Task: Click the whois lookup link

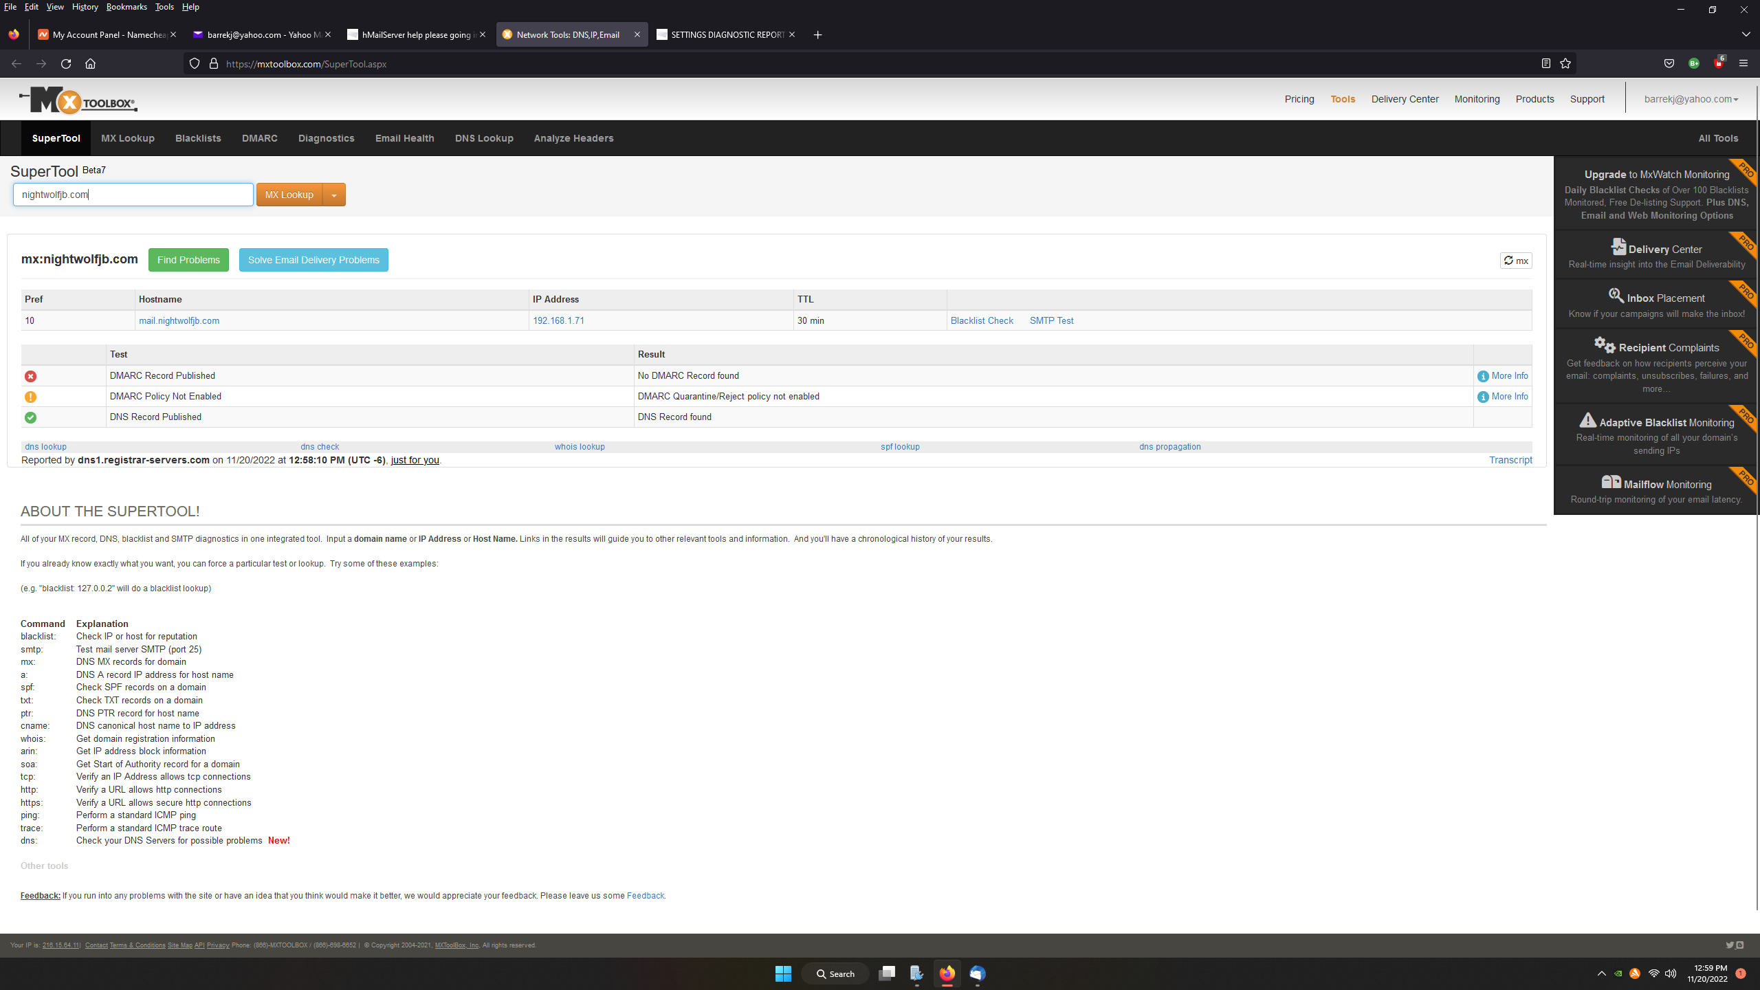Action: point(580,447)
